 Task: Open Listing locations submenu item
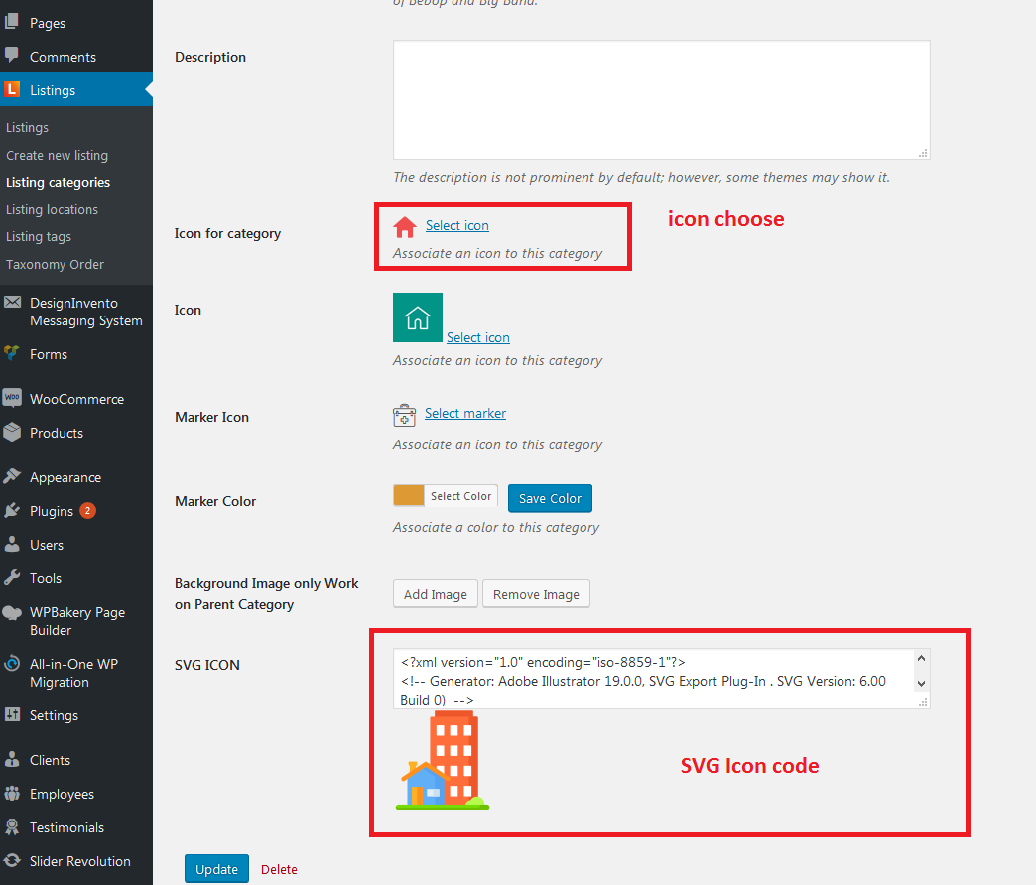[53, 210]
